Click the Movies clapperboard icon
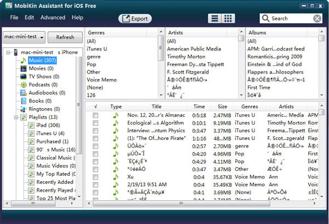The height and width of the screenshot is (224, 329). tap(23, 68)
